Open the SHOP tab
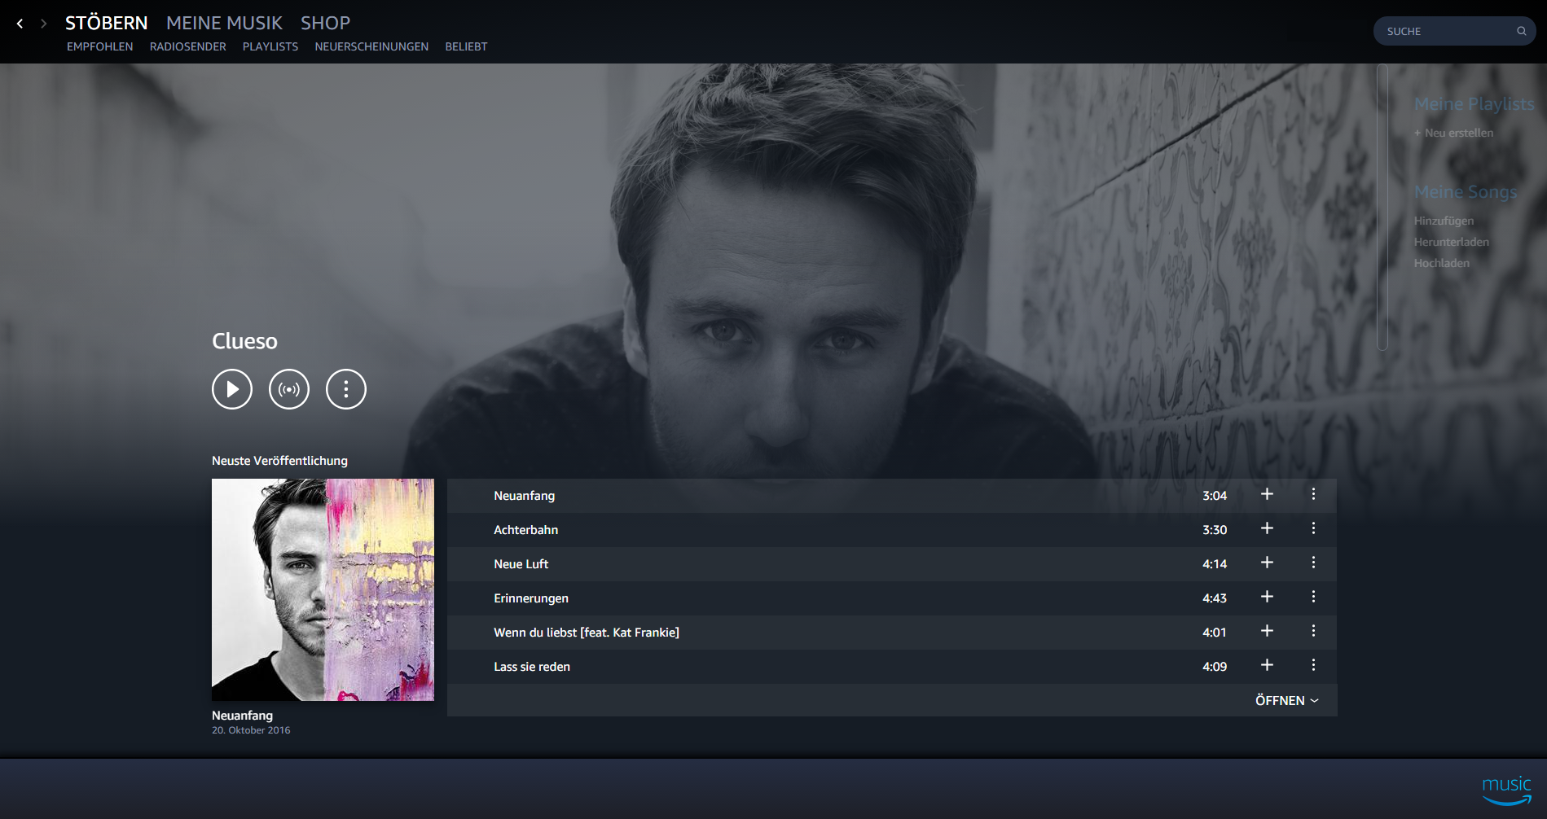The height and width of the screenshot is (819, 1547). coord(325,23)
